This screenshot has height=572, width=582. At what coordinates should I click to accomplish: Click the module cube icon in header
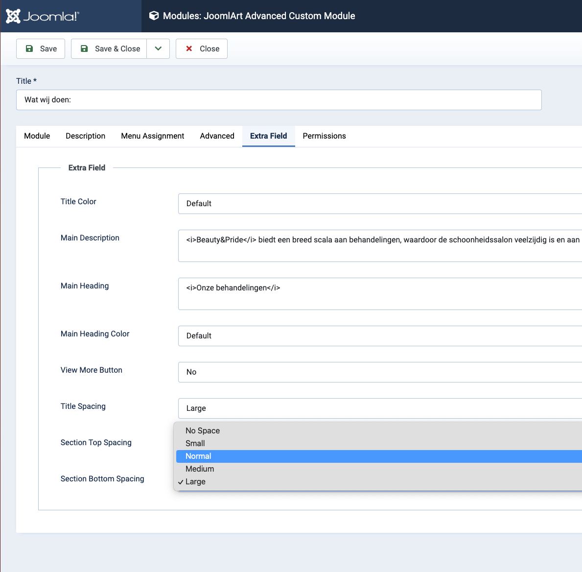154,16
